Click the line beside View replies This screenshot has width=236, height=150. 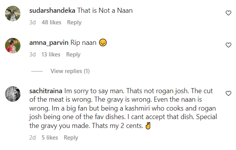[37, 71]
